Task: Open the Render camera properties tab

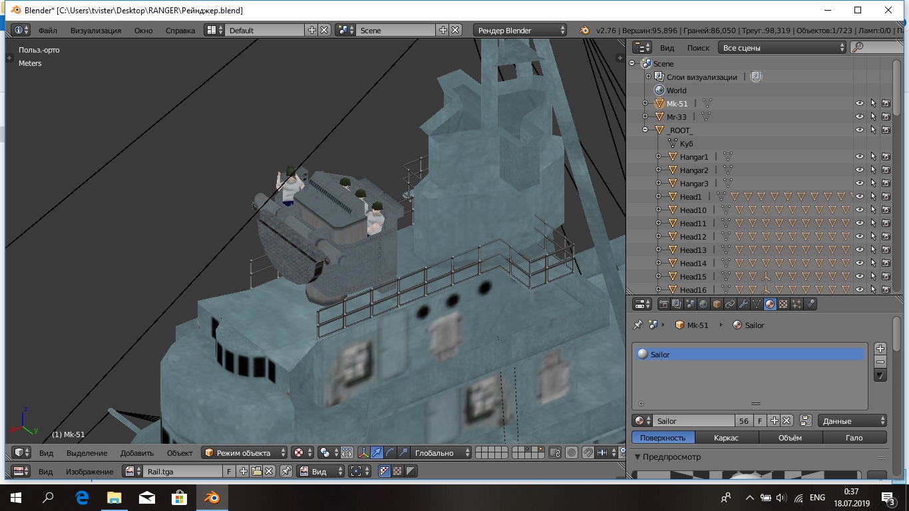Action: [663, 305]
